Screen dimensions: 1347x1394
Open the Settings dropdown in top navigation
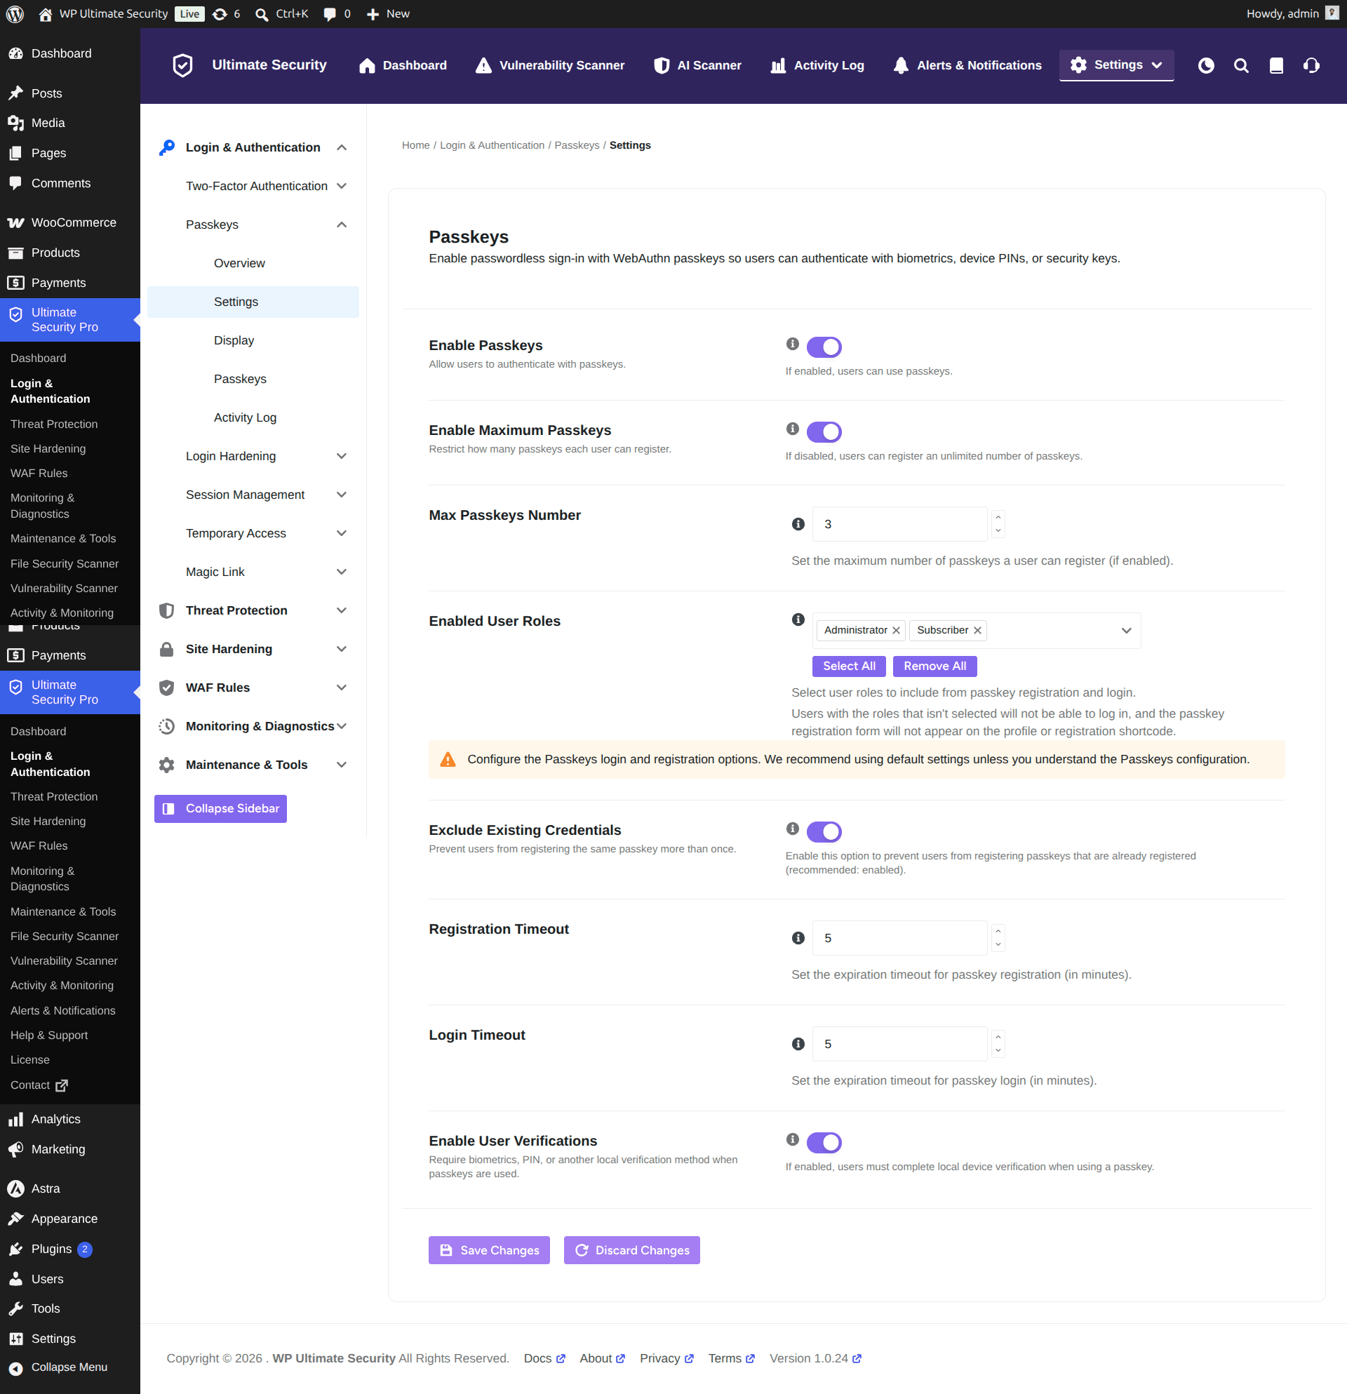1116,65
